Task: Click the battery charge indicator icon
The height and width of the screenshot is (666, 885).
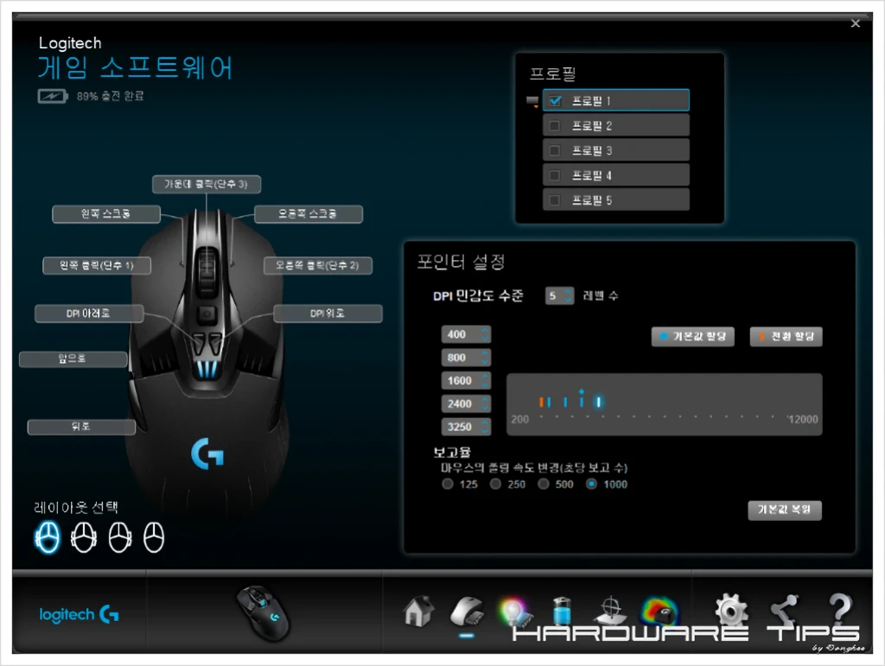Action: (53, 97)
